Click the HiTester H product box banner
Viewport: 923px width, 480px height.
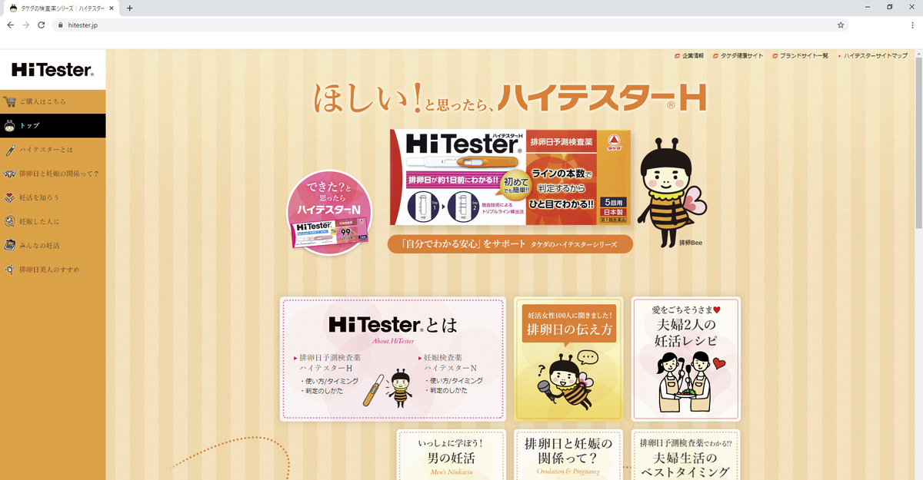(x=510, y=177)
